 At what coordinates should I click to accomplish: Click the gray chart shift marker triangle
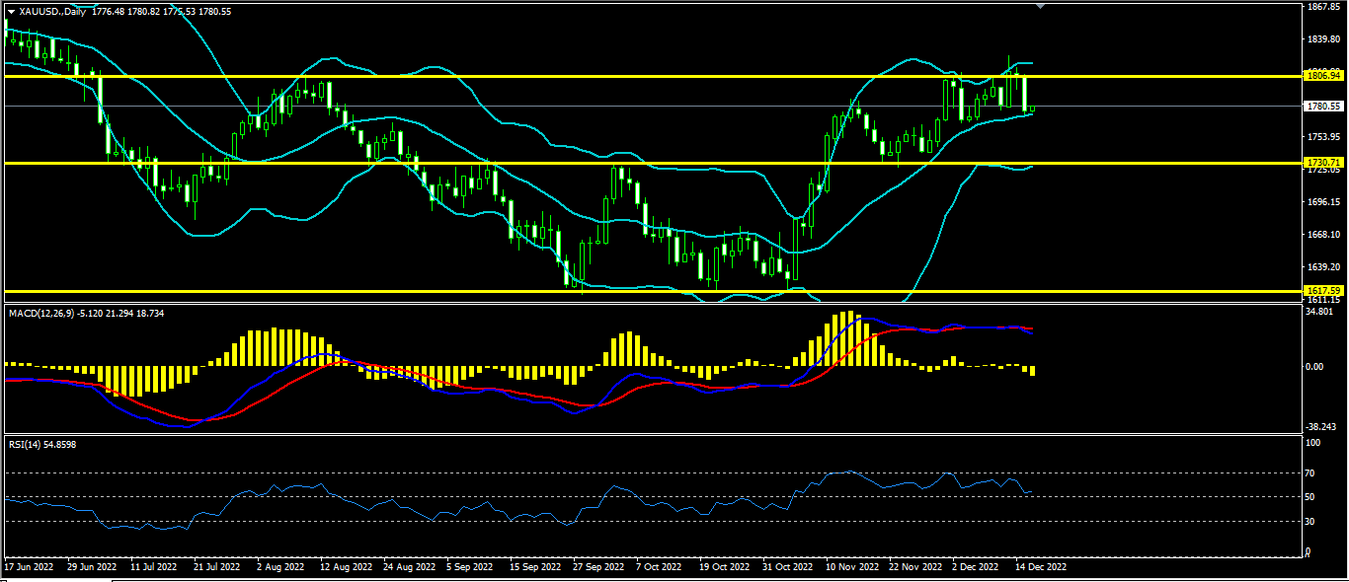[1038, 6]
